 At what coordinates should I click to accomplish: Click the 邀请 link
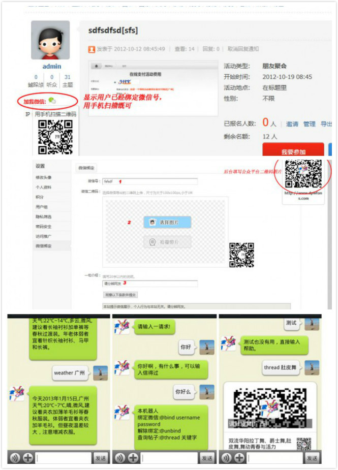click(292, 124)
